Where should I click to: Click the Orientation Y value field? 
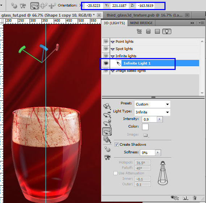[119, 6]
